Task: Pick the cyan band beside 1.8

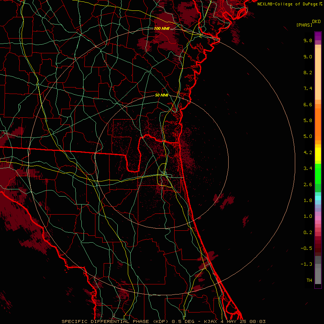Action: click(318, 198)
